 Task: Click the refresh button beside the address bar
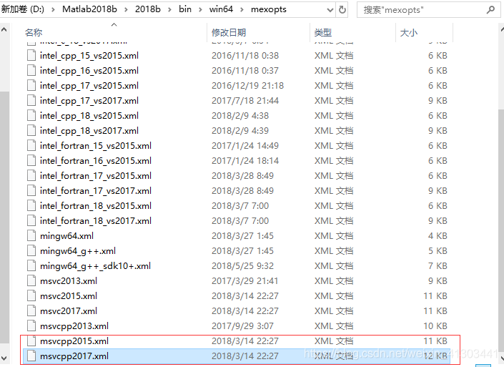pyautogui.click(x=342, y=9)
